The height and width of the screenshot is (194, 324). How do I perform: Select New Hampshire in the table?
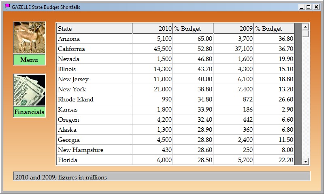click(81, 150)
